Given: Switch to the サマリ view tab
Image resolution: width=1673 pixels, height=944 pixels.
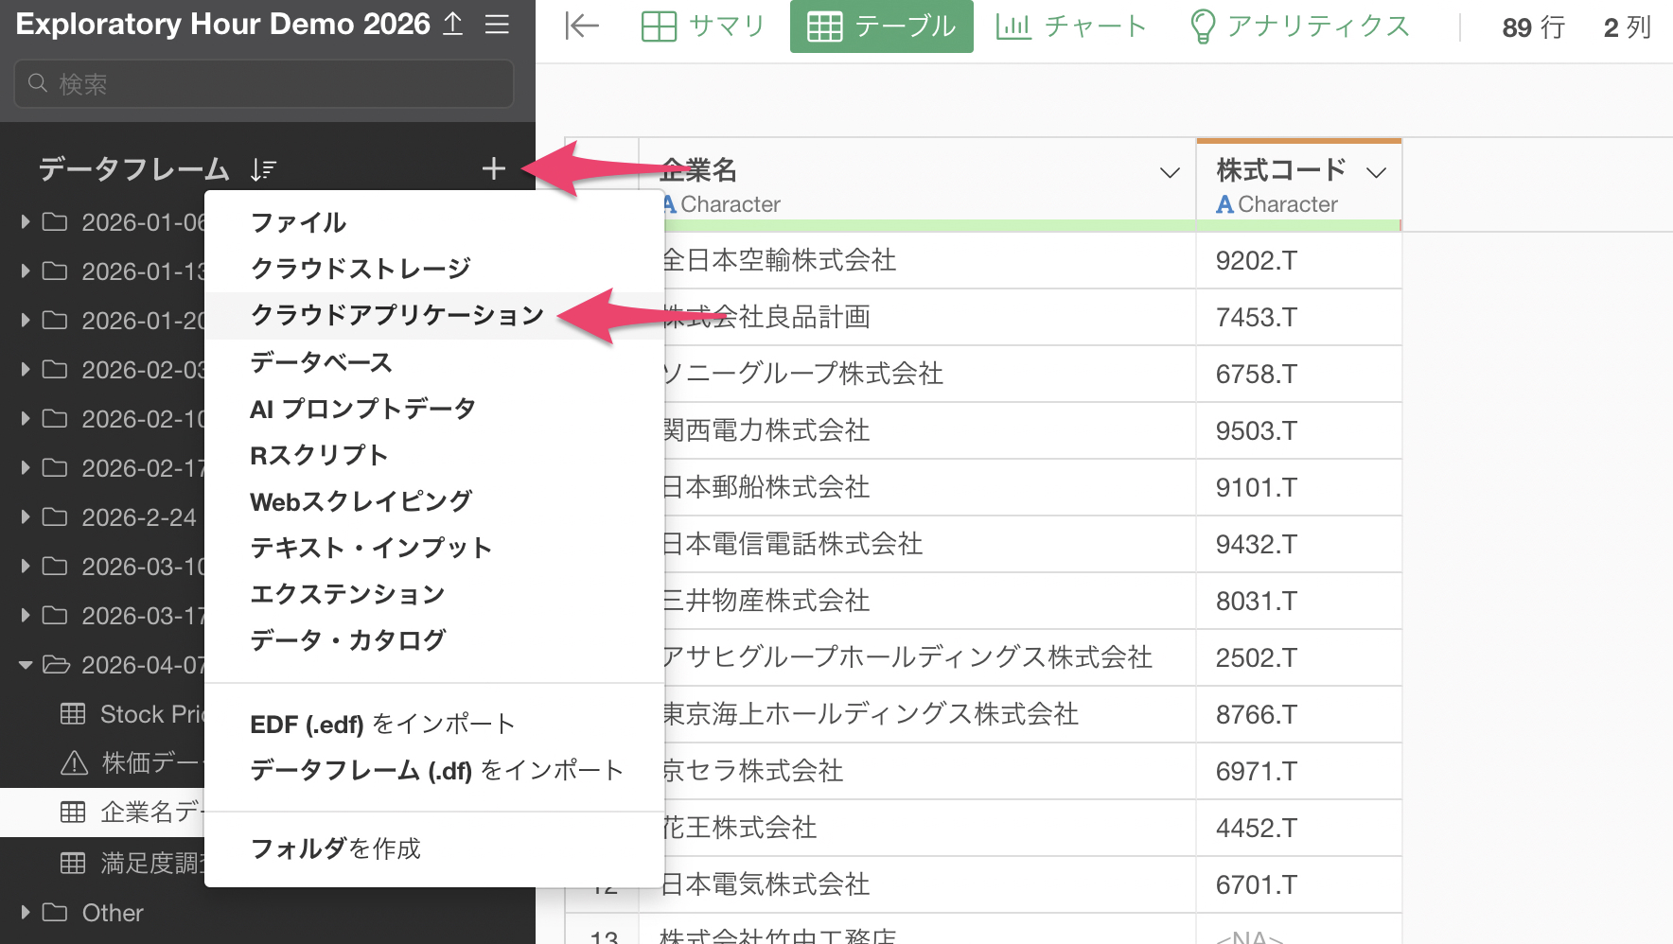Looking at the screenshot, I should coord(702,26).
